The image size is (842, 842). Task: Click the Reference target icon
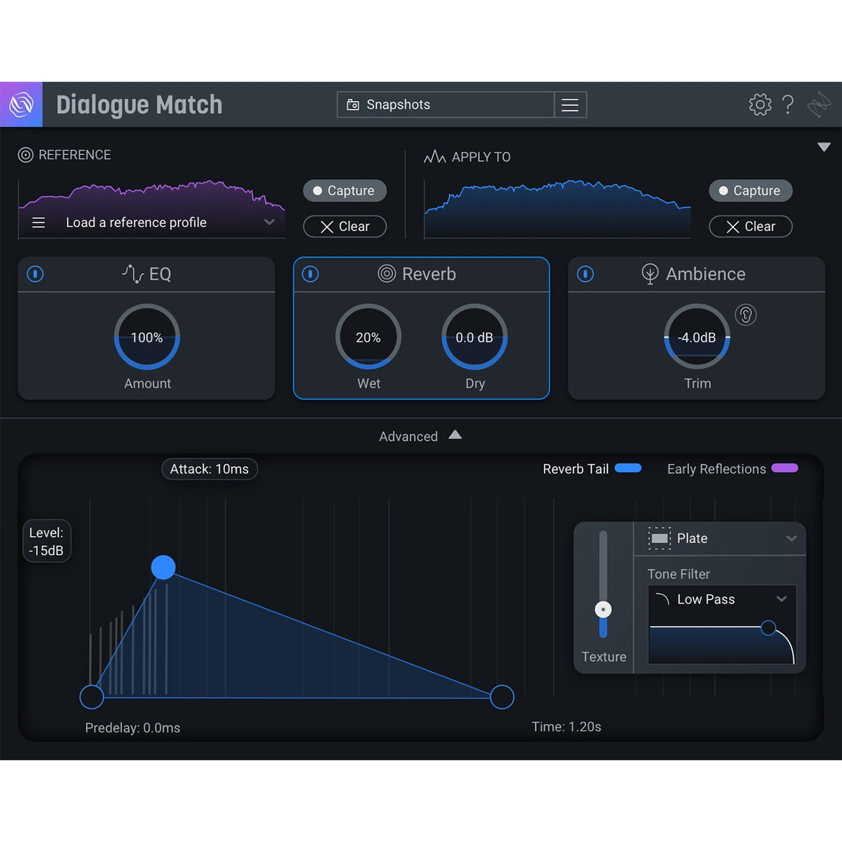25,155
